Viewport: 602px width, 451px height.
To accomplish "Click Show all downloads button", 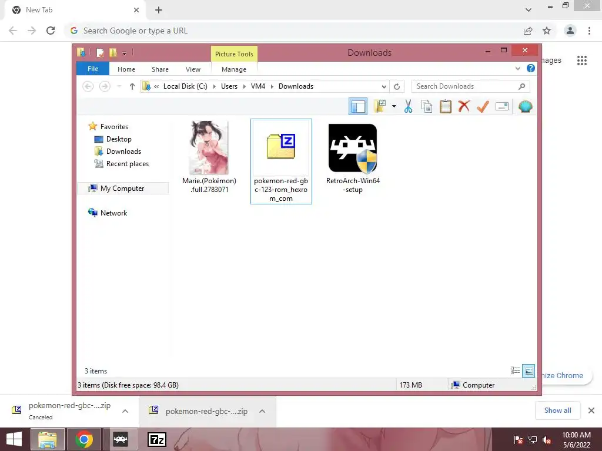I will click(557, 410).
